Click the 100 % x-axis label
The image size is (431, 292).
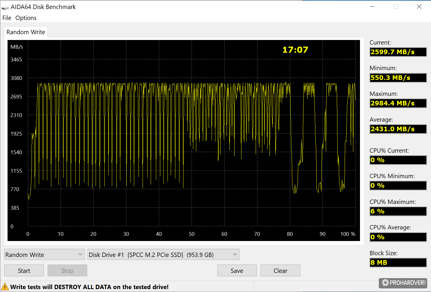[348, 234]
